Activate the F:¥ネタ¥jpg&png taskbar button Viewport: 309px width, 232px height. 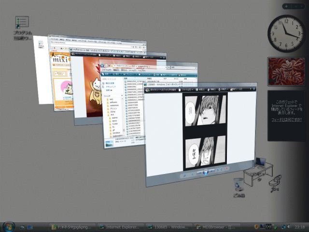(x=72, y=227)
